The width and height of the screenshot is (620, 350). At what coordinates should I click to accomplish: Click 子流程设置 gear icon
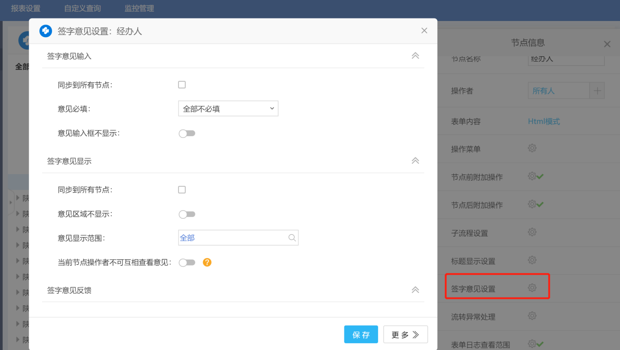coord(532,232)
